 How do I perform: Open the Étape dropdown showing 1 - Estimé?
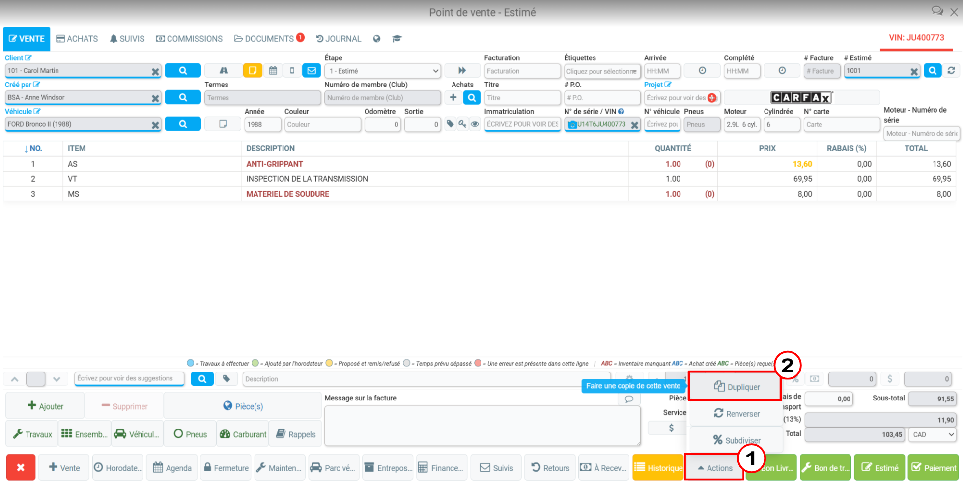tap(383, 71)
